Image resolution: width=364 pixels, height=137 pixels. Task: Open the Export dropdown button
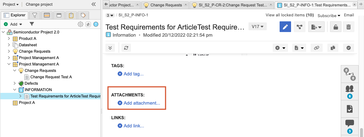pyautogui.click(x=316, y=27)
